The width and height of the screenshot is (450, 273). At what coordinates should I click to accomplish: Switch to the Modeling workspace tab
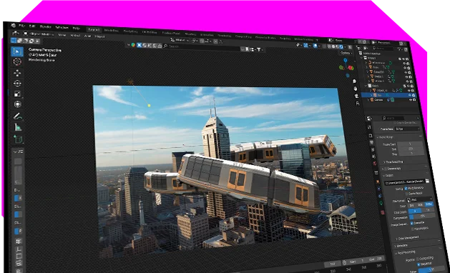111,30
